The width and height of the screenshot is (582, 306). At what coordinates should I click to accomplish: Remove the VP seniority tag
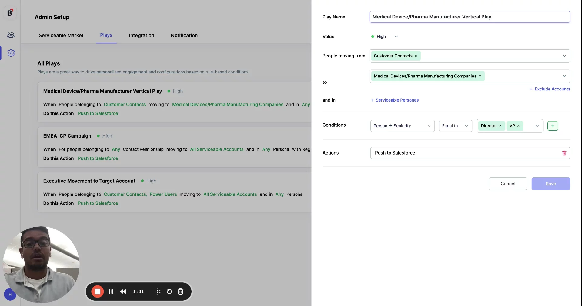pos(518,126)
